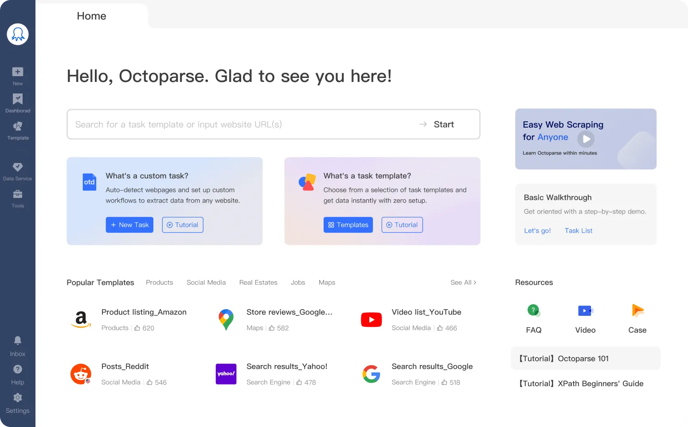Open the Task List link
Viewport: 688px width, 427px height.
click(x=578, y=230)
